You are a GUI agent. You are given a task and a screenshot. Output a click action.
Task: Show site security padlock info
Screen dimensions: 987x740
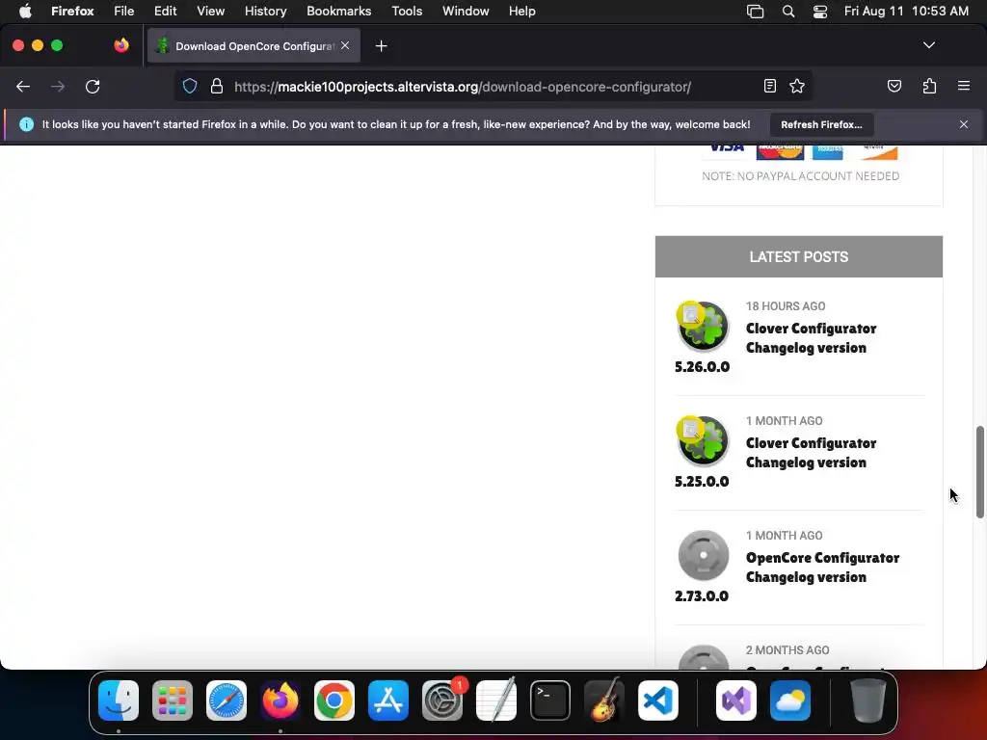tap(217, 86)
